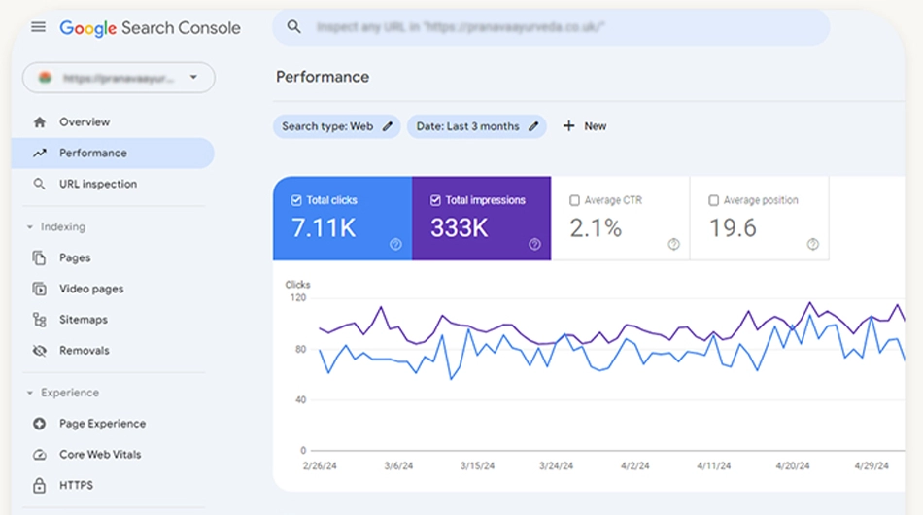The image size is (923, 515).
Task: Click help icon on Average CTR card
Action: click(x=674, y=244)
